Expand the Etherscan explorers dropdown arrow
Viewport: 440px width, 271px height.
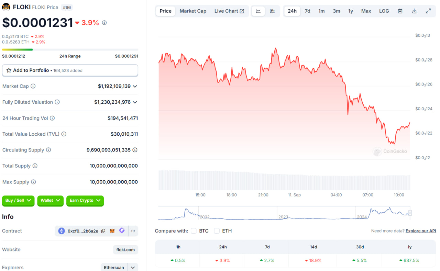coord(133,268)
